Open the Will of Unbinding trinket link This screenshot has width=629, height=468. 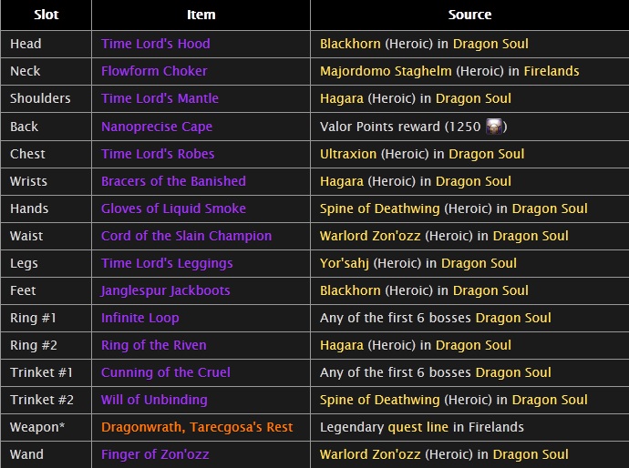[154, 400]
